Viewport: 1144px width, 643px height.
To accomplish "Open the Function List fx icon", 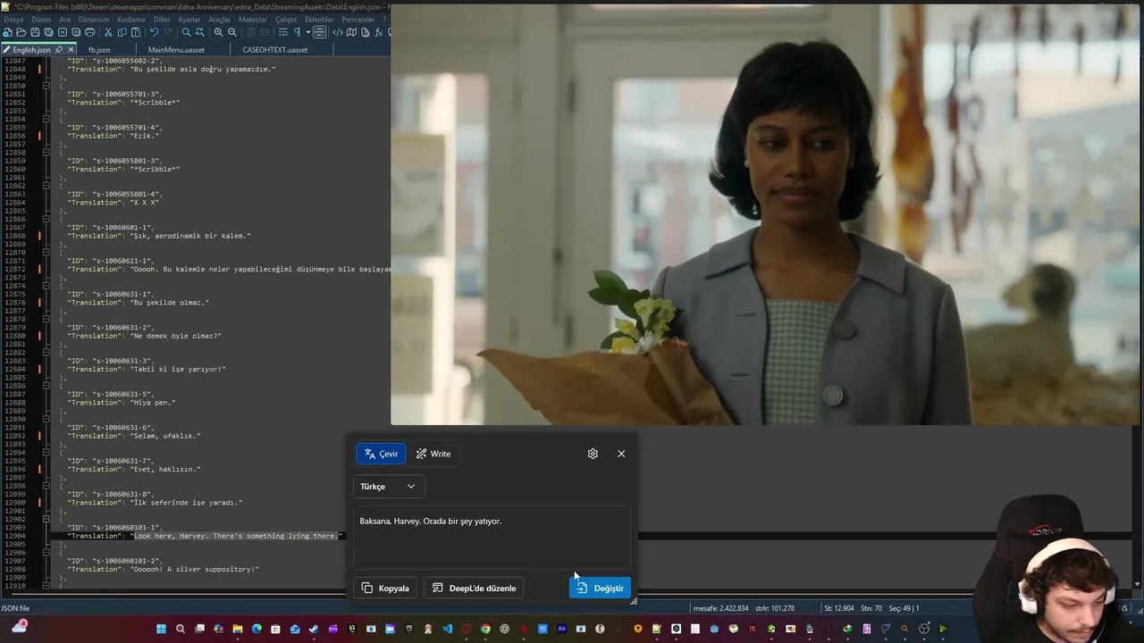I will tap(379, 32).
